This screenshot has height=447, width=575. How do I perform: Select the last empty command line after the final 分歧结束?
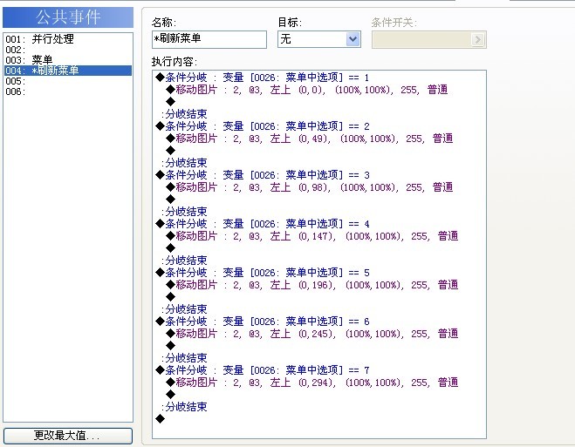[160, 419]
